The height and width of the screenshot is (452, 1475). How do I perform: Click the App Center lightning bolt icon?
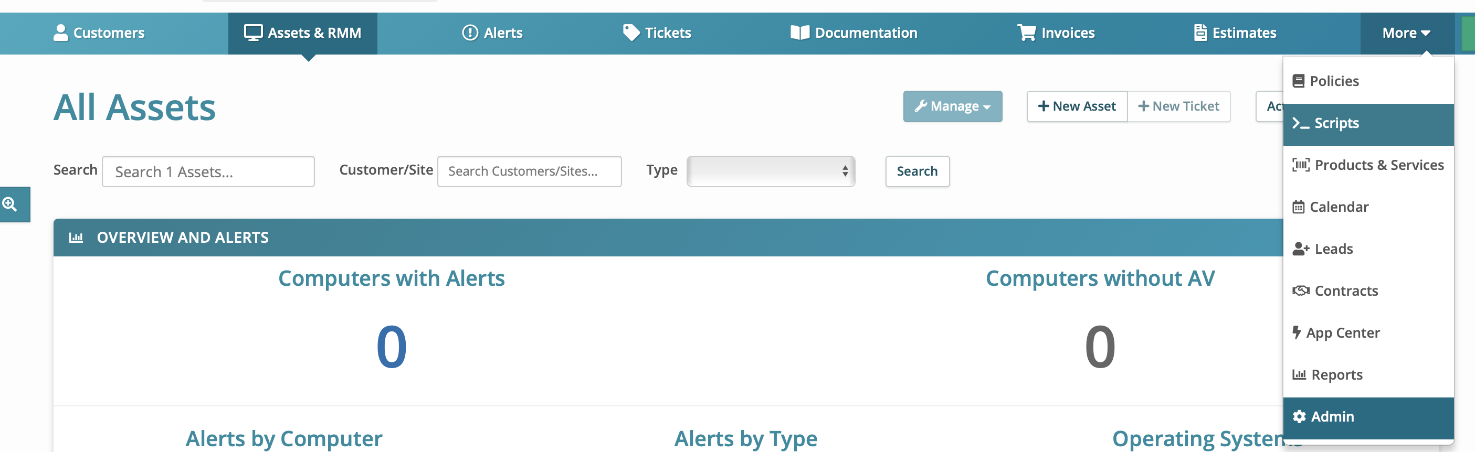(1297, 332)
